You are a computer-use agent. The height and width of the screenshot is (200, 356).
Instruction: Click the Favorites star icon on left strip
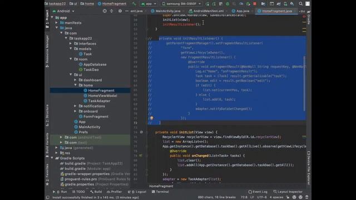pyautogui.click(x=47, y=184)
